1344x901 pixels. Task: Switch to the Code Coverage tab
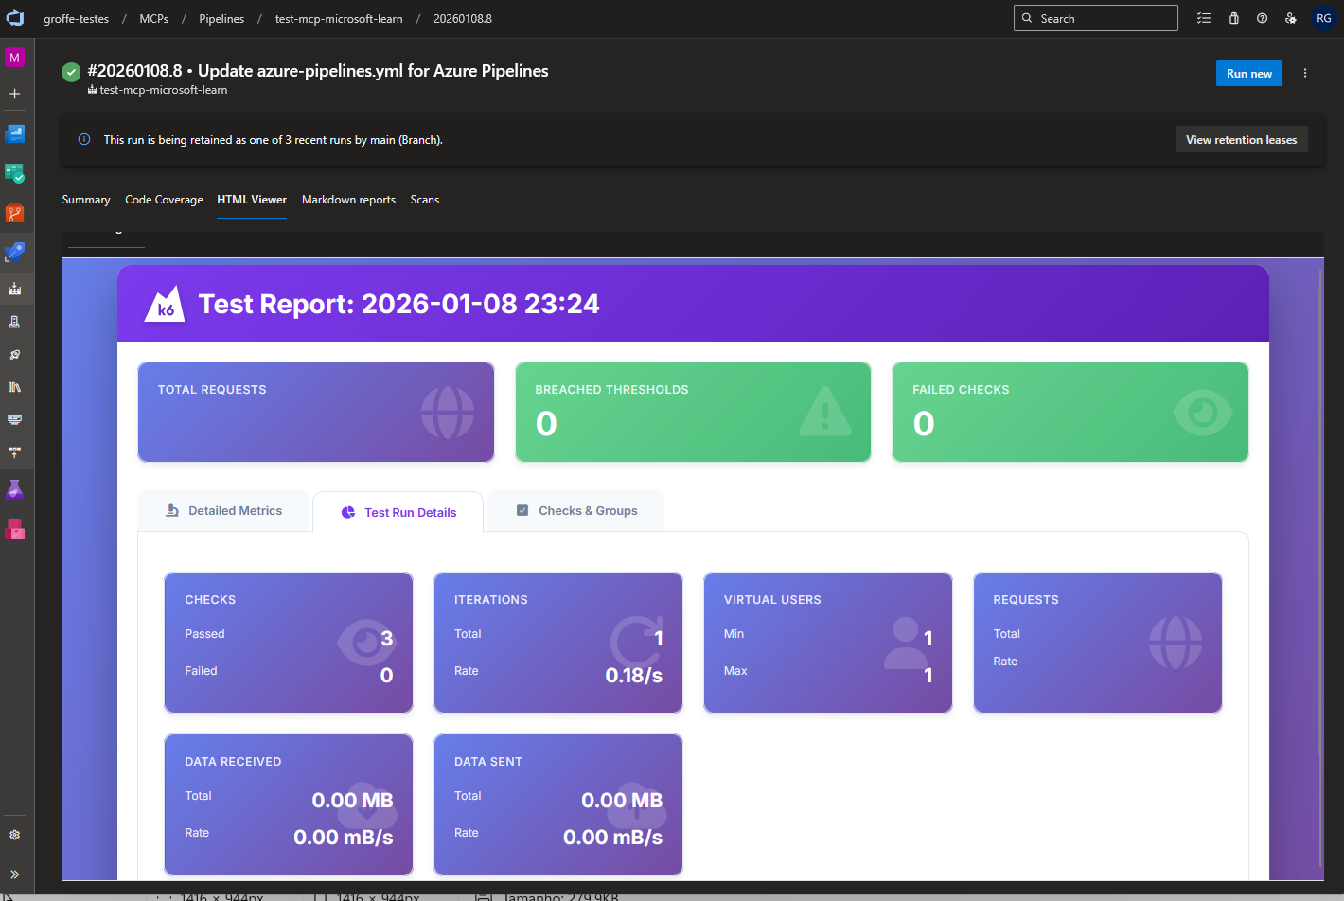tap(164, 200)
